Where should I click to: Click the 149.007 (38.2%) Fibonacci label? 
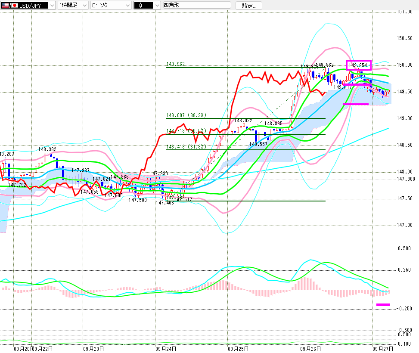pyautogui.click(x=186, y=115)
